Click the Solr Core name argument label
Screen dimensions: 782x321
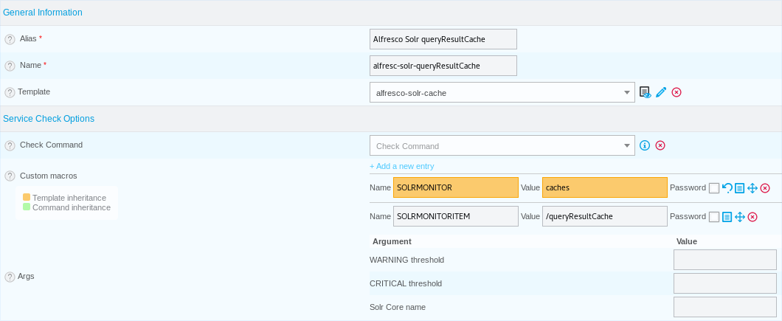point(398,307)
